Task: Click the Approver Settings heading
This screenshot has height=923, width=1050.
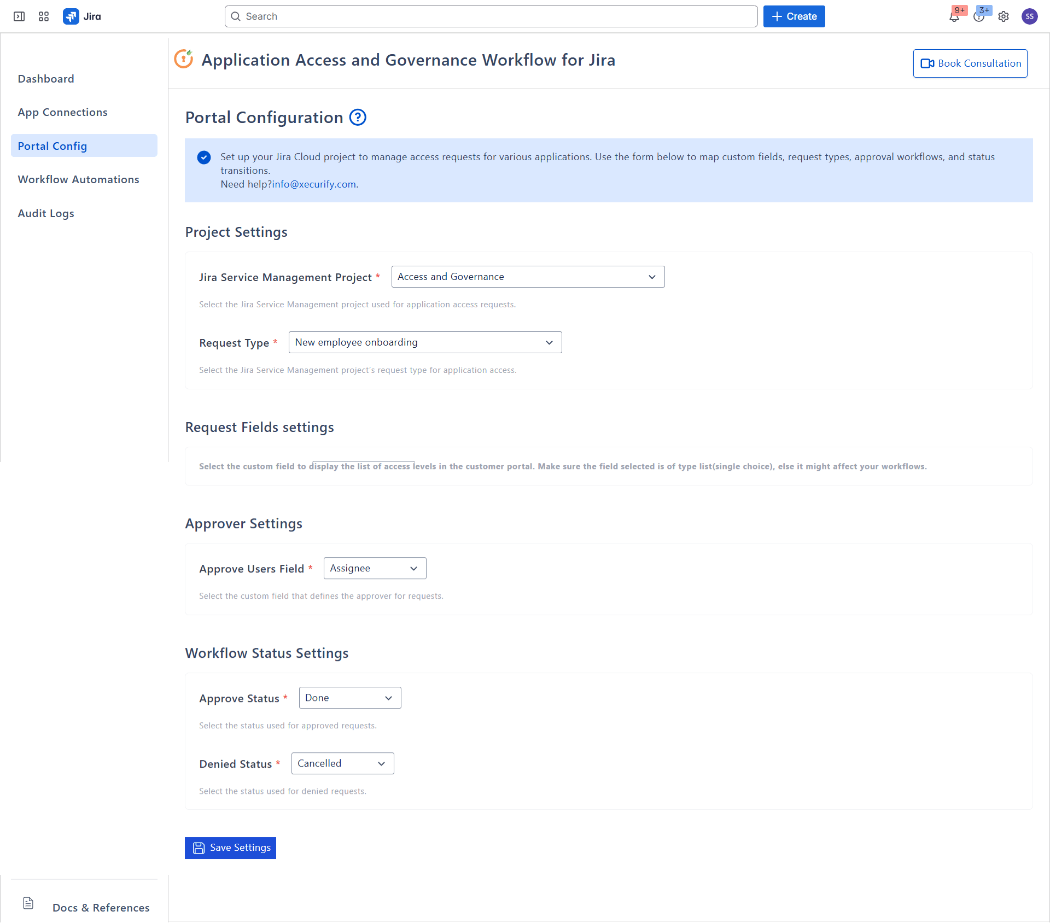Action: [x=244, y=523]
